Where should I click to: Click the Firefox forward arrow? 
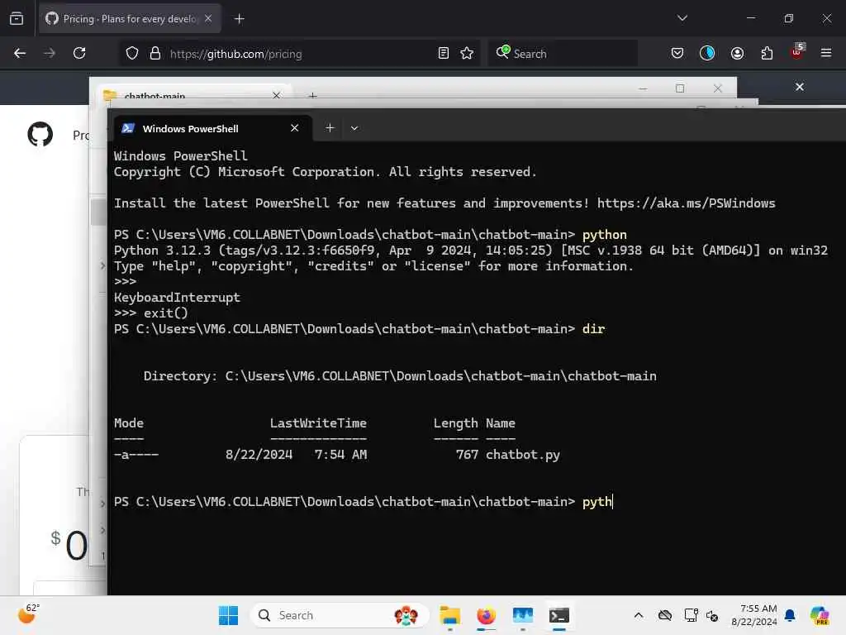50,53
